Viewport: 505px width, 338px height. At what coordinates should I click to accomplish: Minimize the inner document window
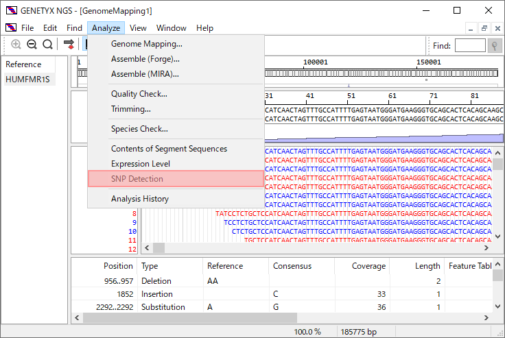coord(471,28)
